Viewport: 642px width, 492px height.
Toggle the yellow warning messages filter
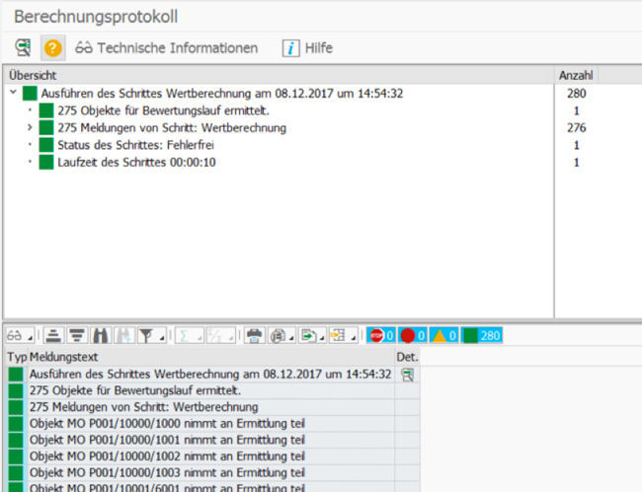444,335
